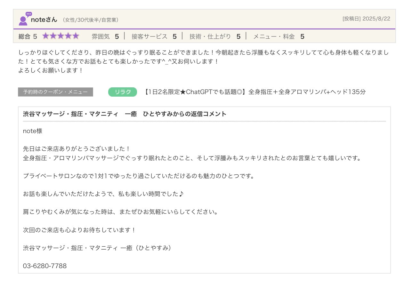Click the 総合 5 overall score
Screen dimensions: 412x287
28,36
